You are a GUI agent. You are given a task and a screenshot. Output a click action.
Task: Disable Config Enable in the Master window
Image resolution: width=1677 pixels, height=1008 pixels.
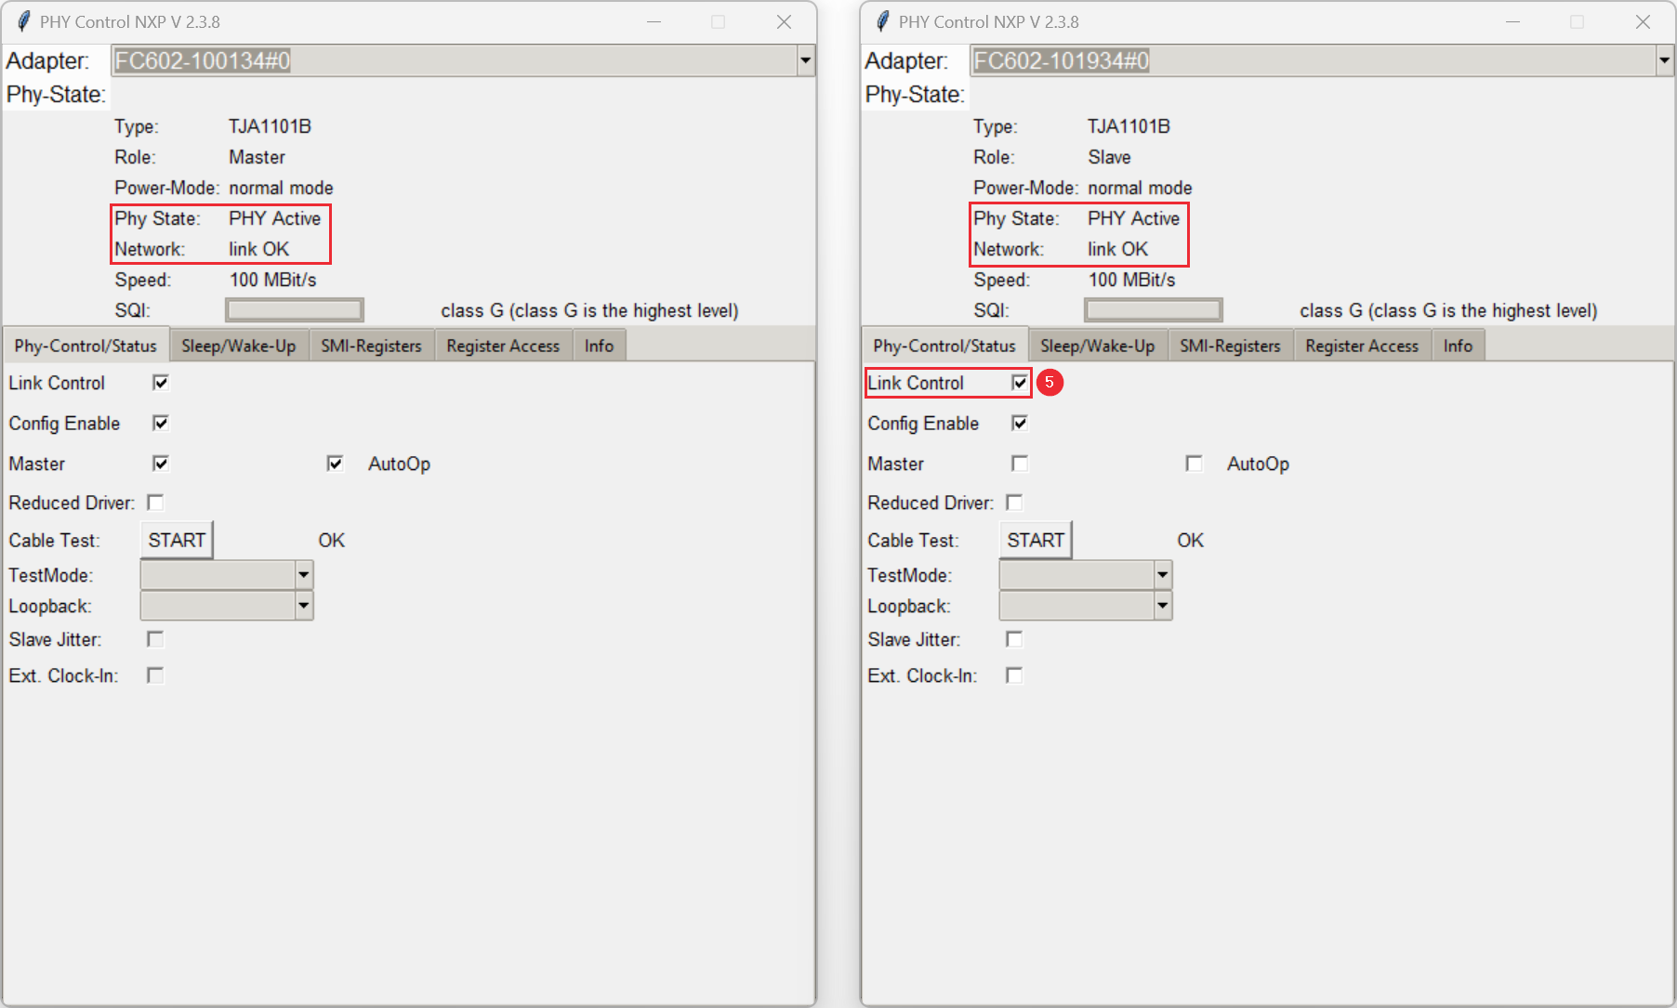tap(160, 423)
